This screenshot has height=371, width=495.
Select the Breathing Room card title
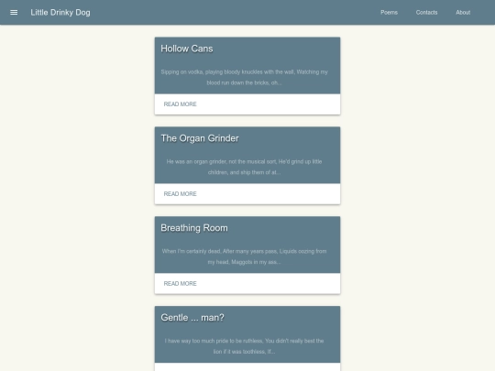(194, 228)
